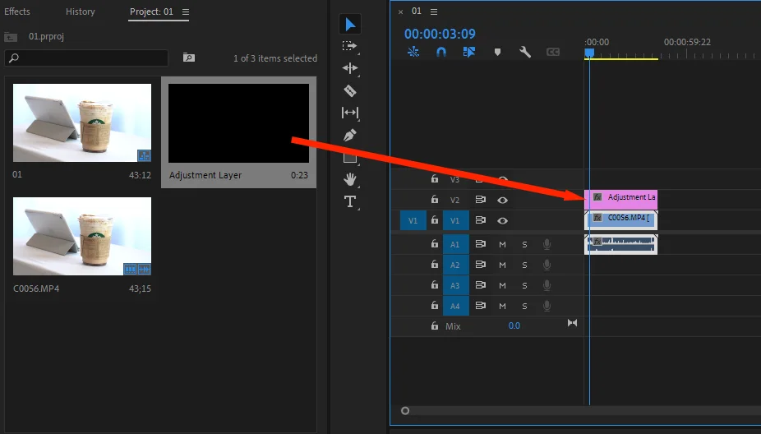Toggle lock on track A1
The image size is (761, 434).
click(x=435, y=243)
